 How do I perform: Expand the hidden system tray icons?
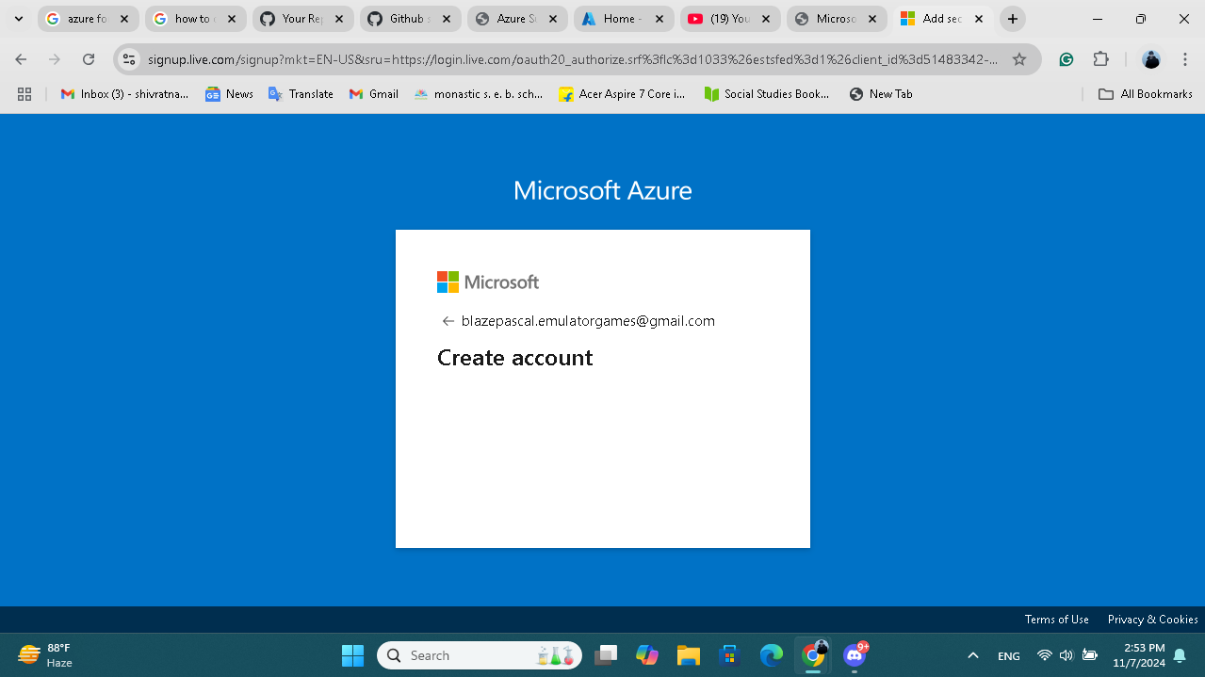(972, 654)
